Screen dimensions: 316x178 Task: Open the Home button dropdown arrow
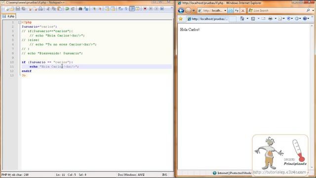click(x=247, y=19)
